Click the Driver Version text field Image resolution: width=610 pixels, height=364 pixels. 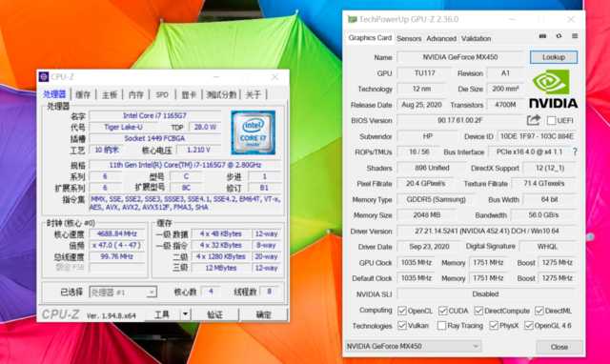[x=487, y=231]
